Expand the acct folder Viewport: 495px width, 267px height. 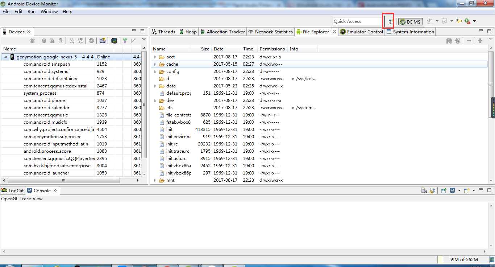point(155,57)
